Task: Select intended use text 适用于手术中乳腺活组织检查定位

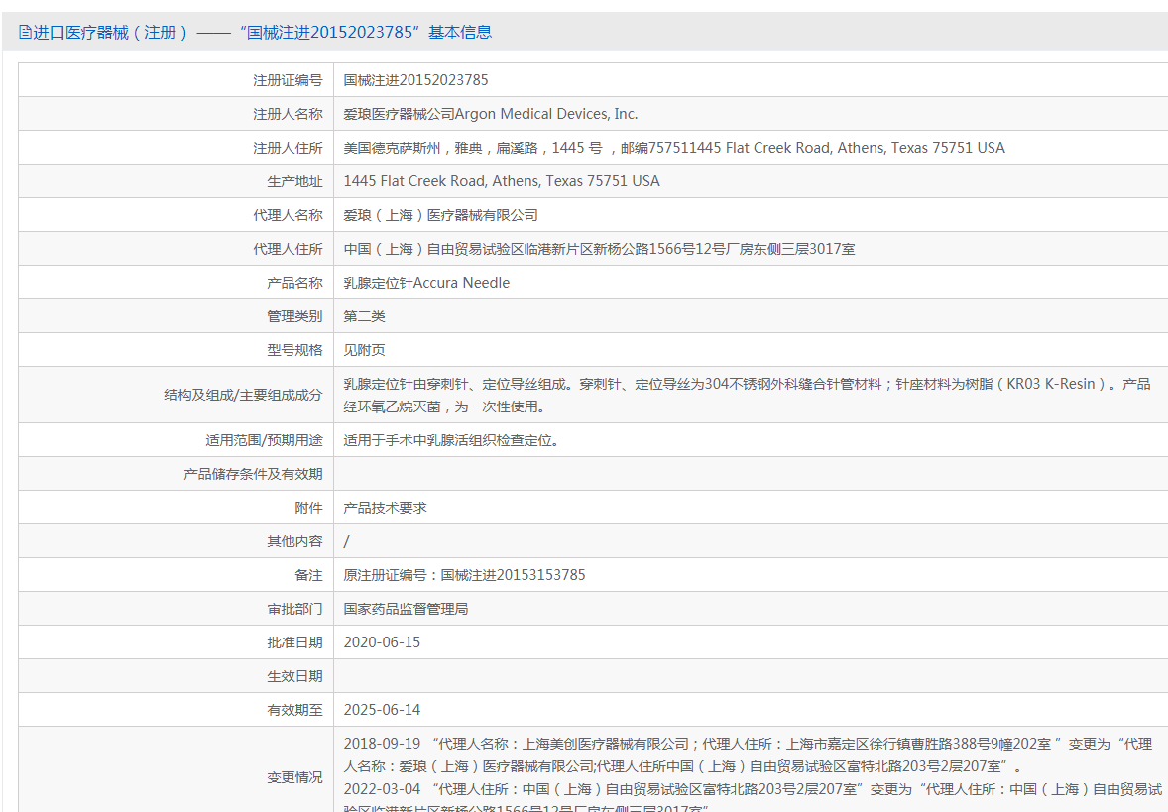Action: tap(451, 440)
